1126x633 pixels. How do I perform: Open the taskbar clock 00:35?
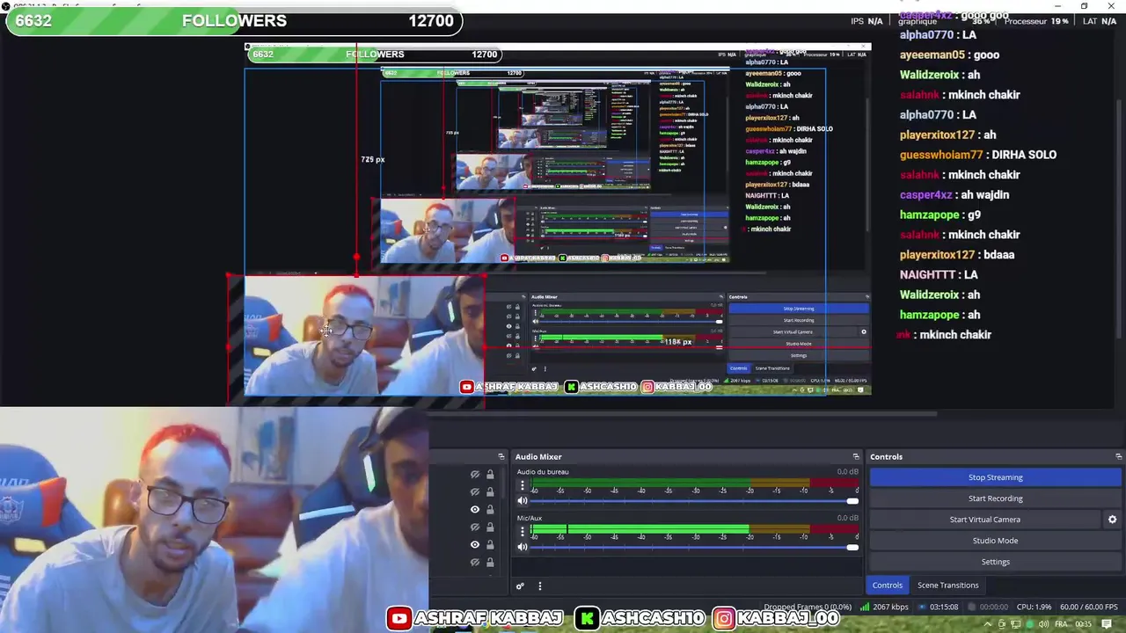pos(1083,624)
